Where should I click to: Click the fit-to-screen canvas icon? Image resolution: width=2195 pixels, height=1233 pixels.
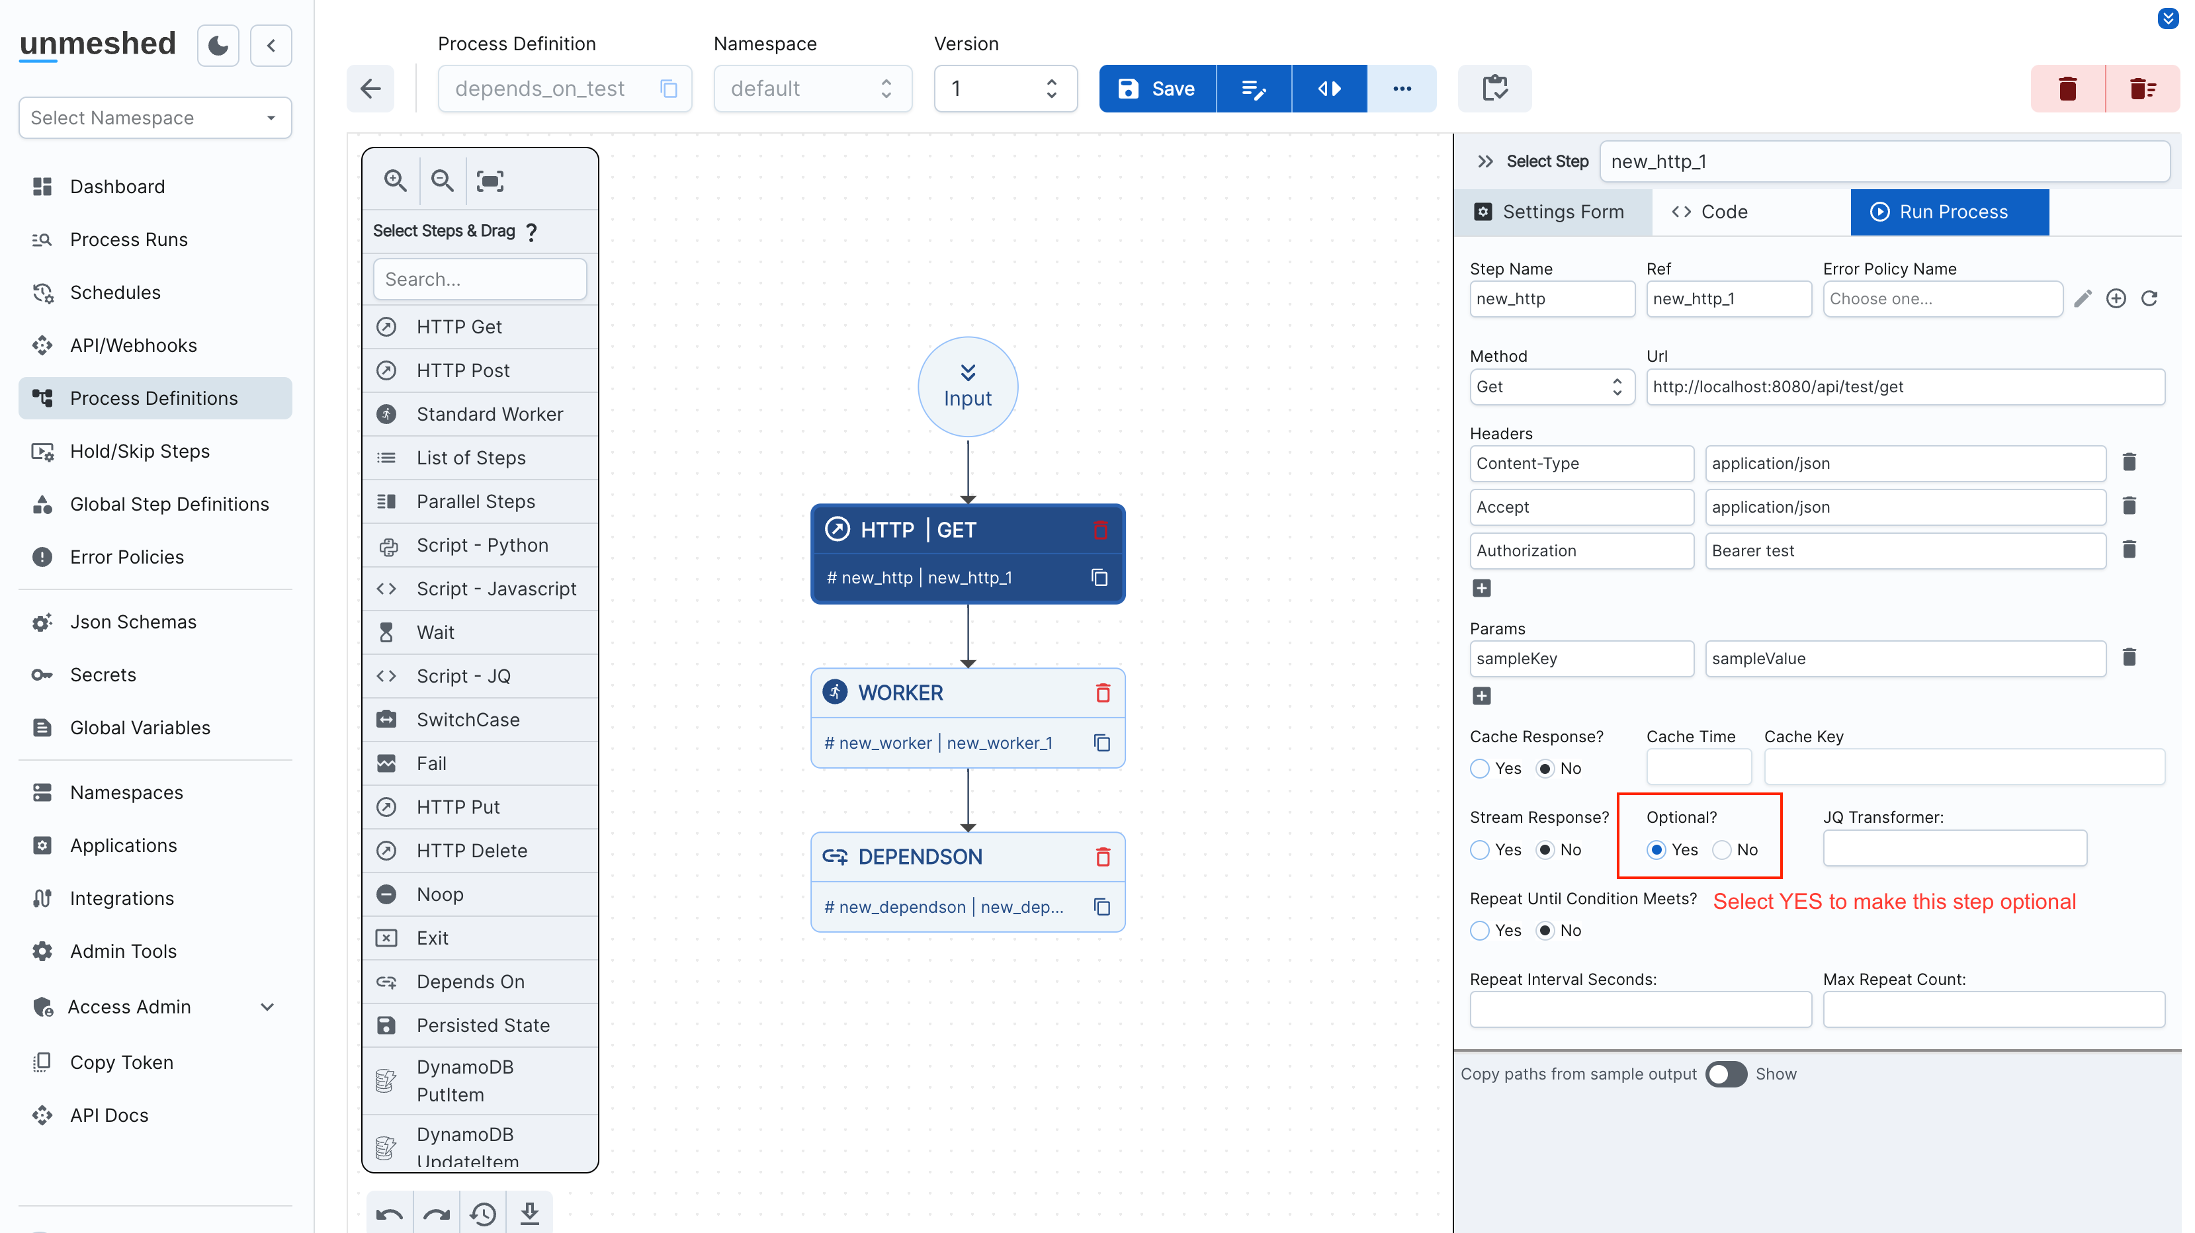coord(490,180)
